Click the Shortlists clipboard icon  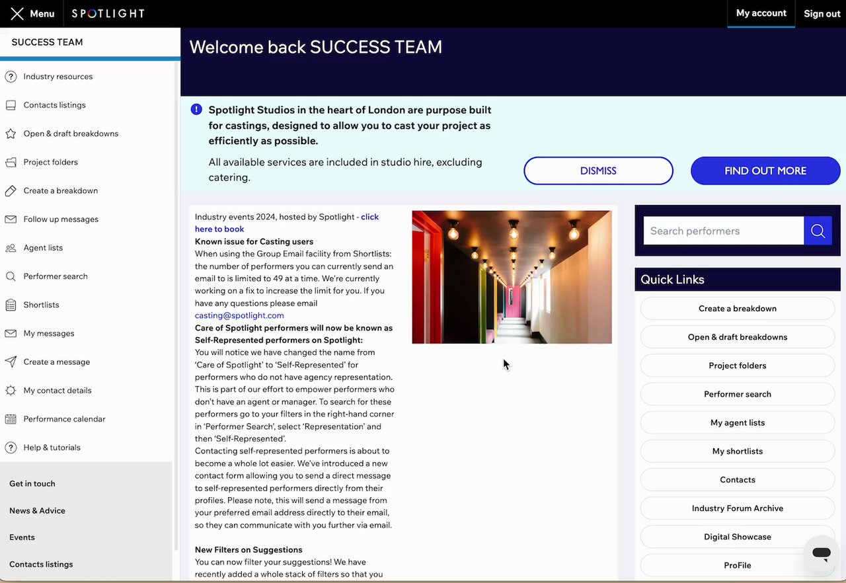coord(11,305)
